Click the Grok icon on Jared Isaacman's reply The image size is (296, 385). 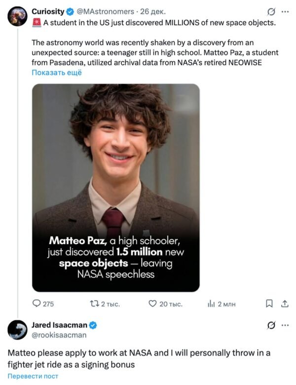pyautogui.click(x=271, y=325)
